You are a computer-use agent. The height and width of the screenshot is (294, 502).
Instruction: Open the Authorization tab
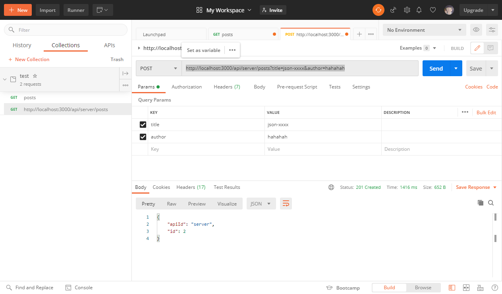[x=187, y=87]
